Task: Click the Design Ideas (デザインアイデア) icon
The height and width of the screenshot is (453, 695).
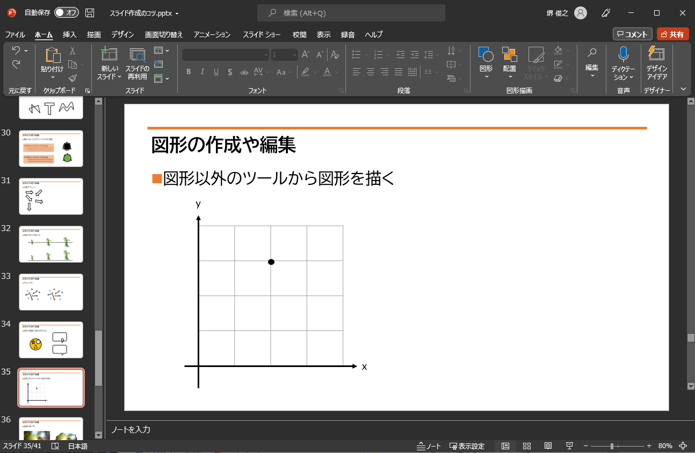Action: click(656, 54)
